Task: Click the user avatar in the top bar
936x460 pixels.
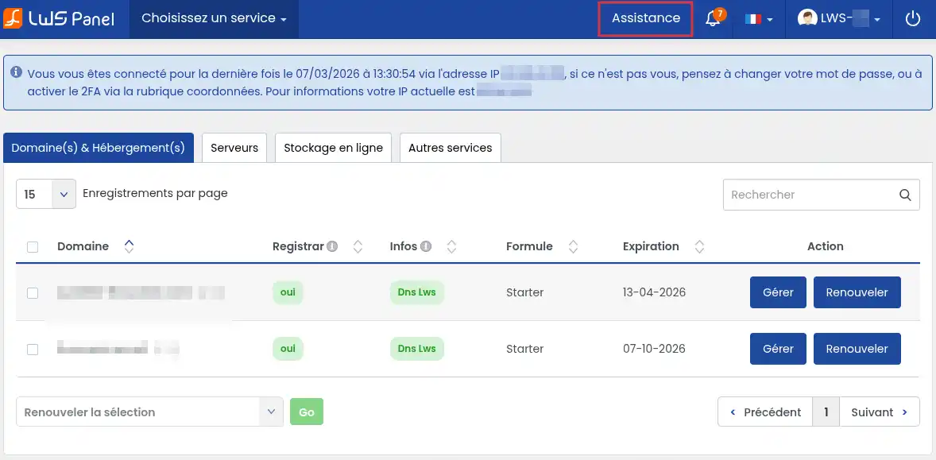Action: pyautogui.click(x=806, y=19)
